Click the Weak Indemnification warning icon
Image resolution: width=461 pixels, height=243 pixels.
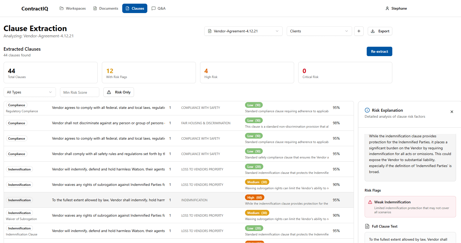tap(370, 202)
